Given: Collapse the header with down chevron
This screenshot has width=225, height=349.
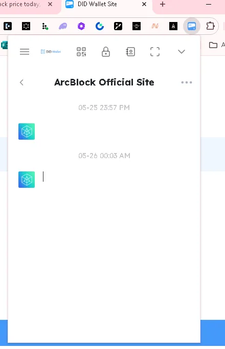Looking at the screenshot, I should [x=182, y=52].
